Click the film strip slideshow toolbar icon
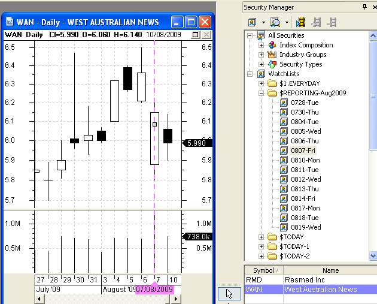This screenshot has height=304, width=377. click(x=300, y=22)
